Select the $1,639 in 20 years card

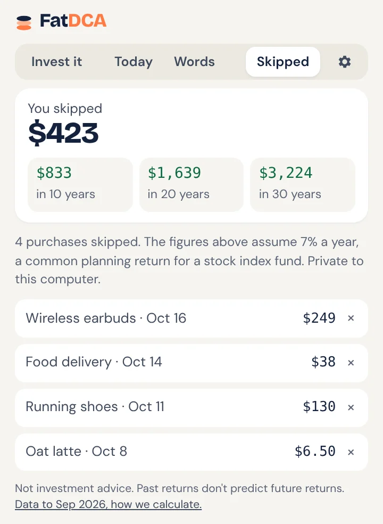(x=191, y=185)
